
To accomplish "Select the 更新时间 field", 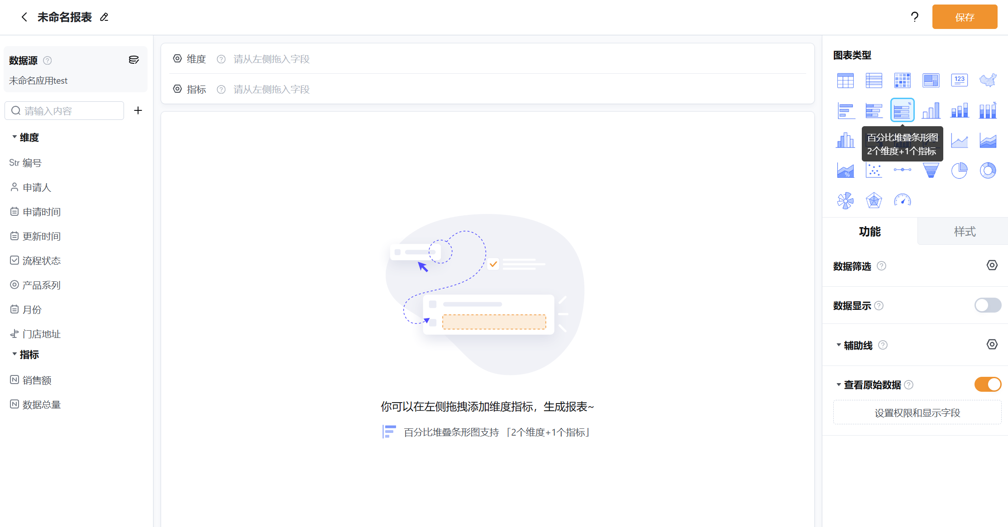I will pos(35,236).
